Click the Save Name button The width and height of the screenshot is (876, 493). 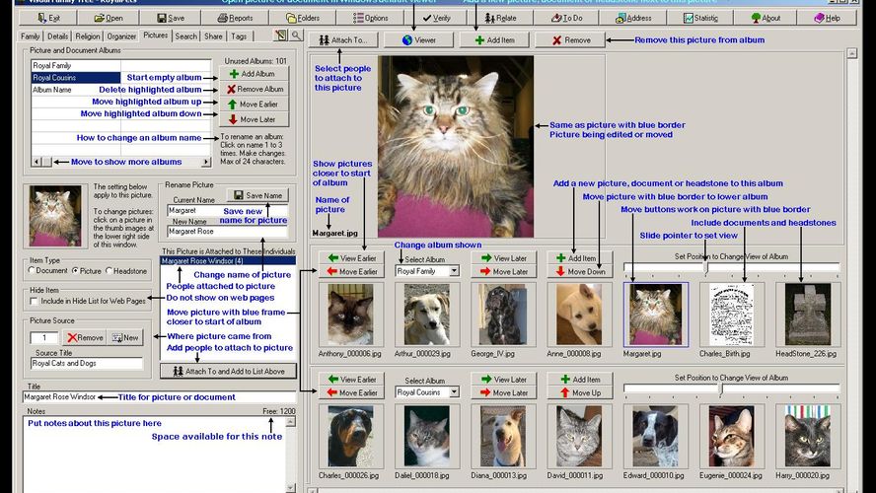[x=256, y=195]
